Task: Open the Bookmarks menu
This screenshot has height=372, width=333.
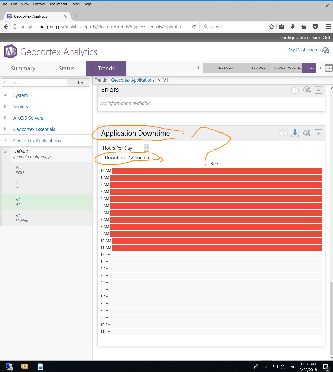Action: click(58, 4)
